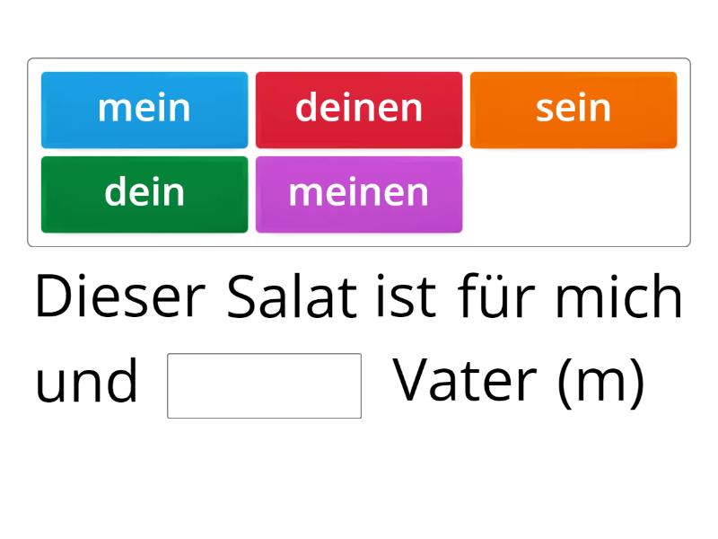Tap the orange tile in the word bank

coord(574,110)
